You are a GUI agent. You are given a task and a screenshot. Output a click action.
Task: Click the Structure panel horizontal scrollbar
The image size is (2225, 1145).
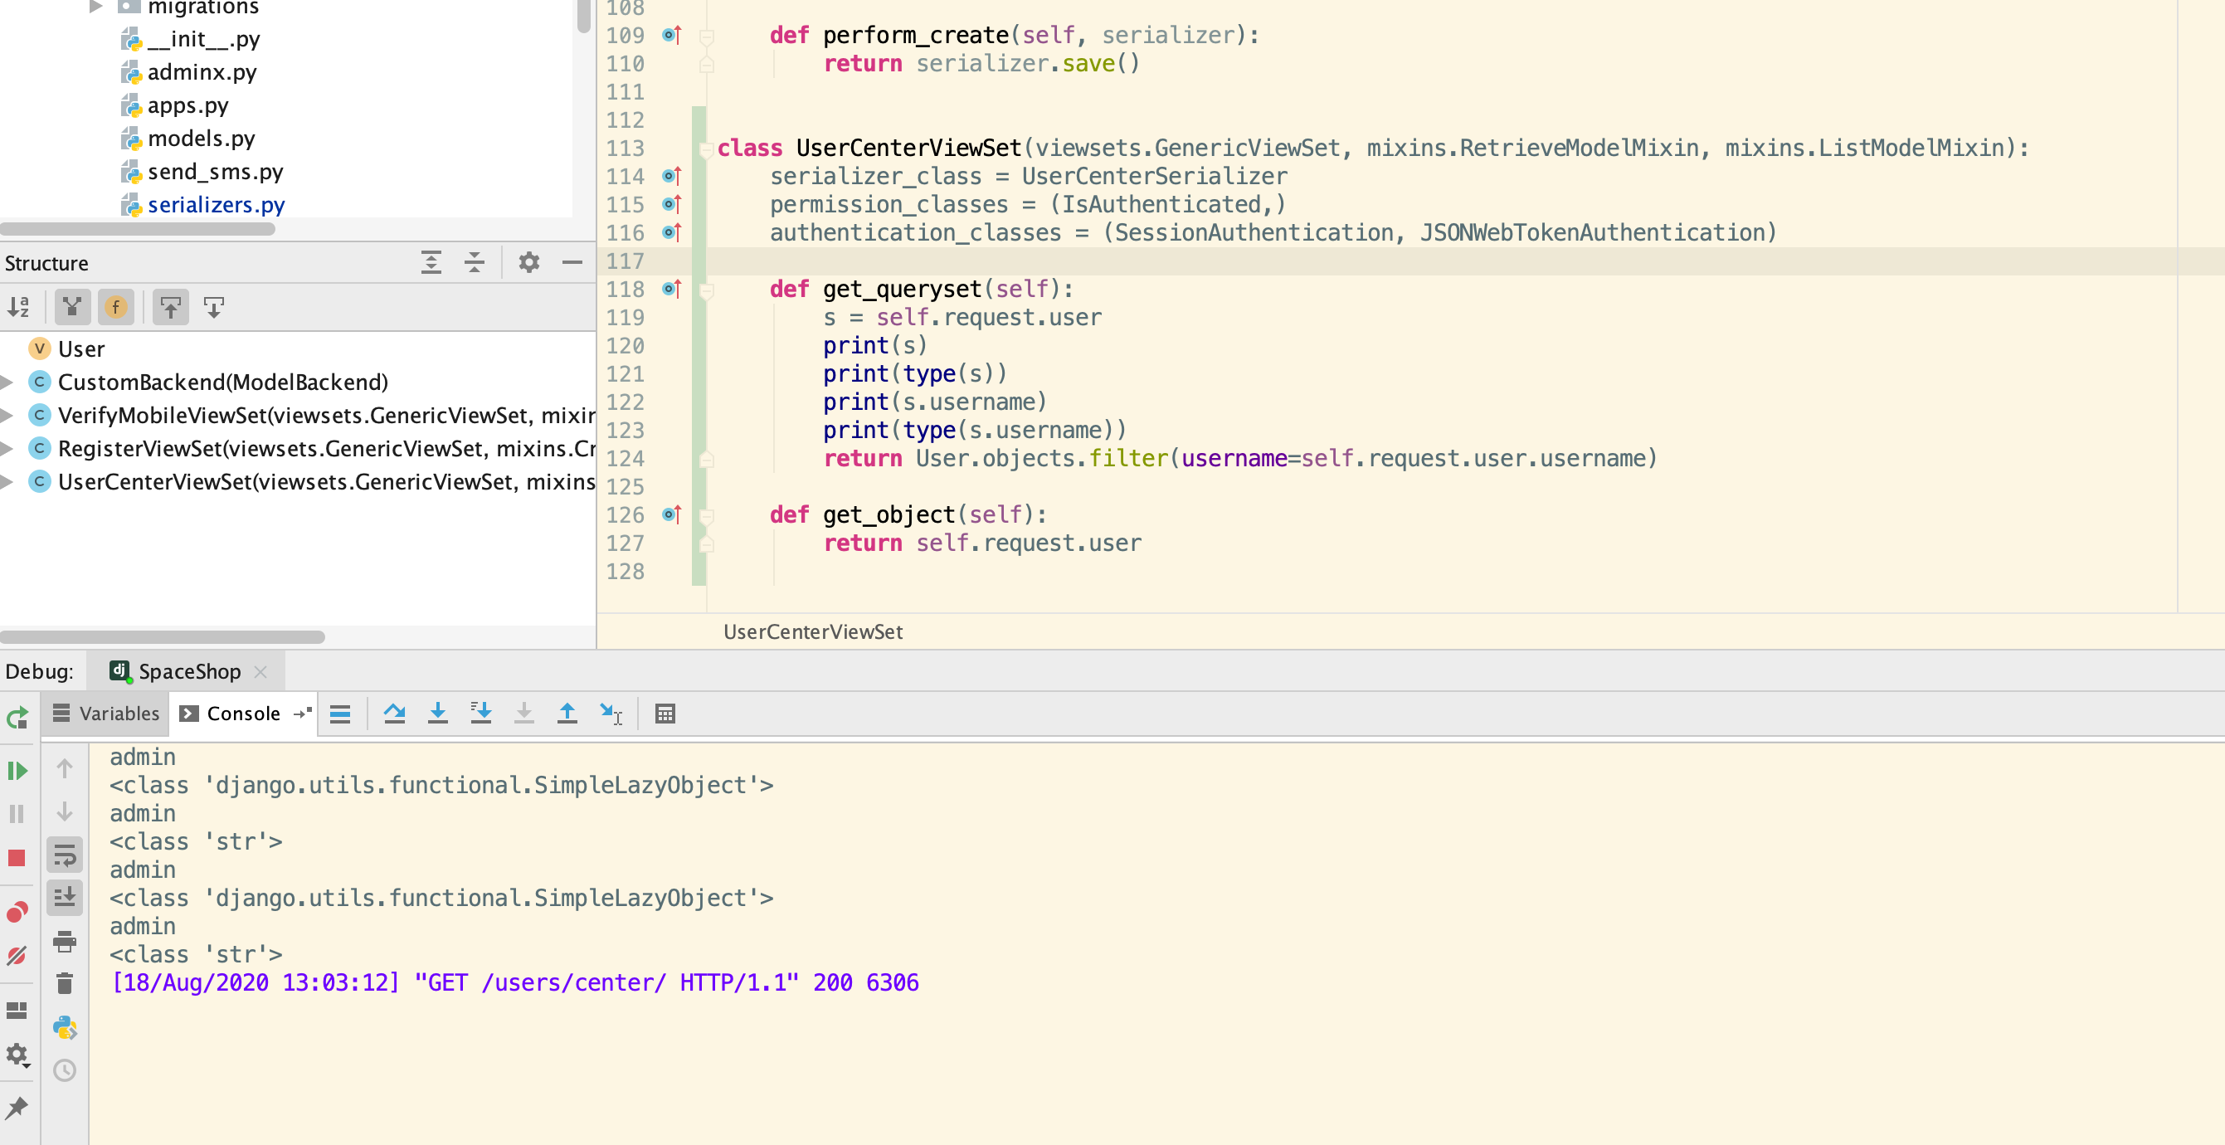point(163,637)
